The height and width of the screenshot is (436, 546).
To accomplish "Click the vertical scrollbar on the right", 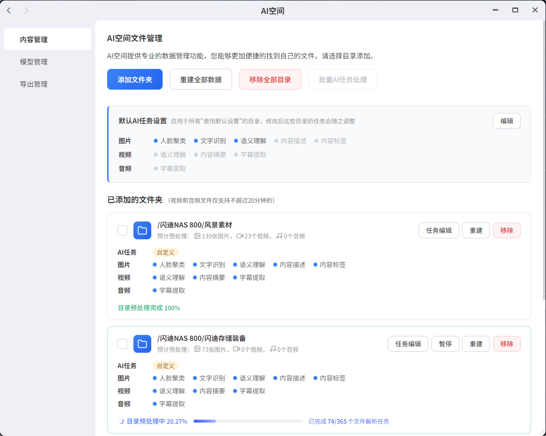I will click(x=544, y=160).
